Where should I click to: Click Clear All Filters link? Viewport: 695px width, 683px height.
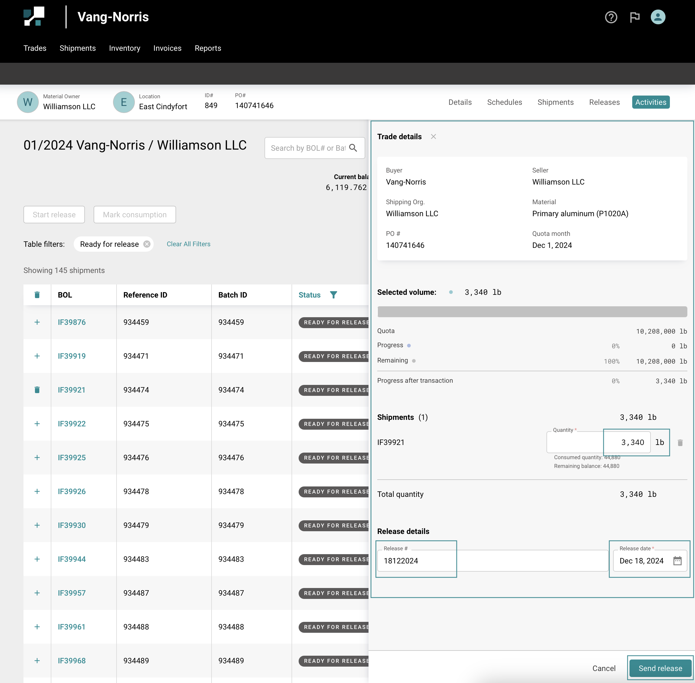pyautogui.click(x=188, y=244)
